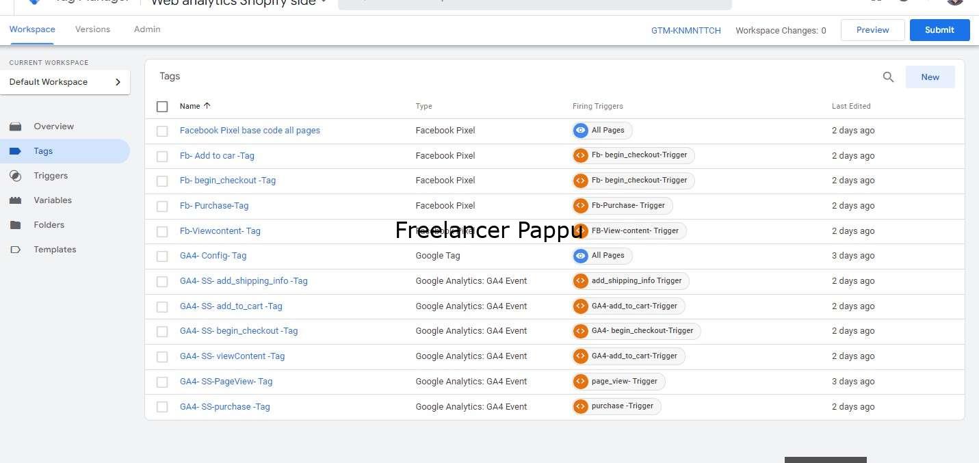Click the FB-View-content- Trigger chip
This screenshot has width=979, height=463.
[629, 231]
